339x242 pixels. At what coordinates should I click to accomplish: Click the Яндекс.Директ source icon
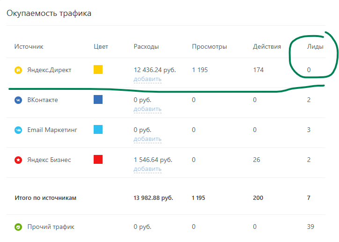pos(18,70)
